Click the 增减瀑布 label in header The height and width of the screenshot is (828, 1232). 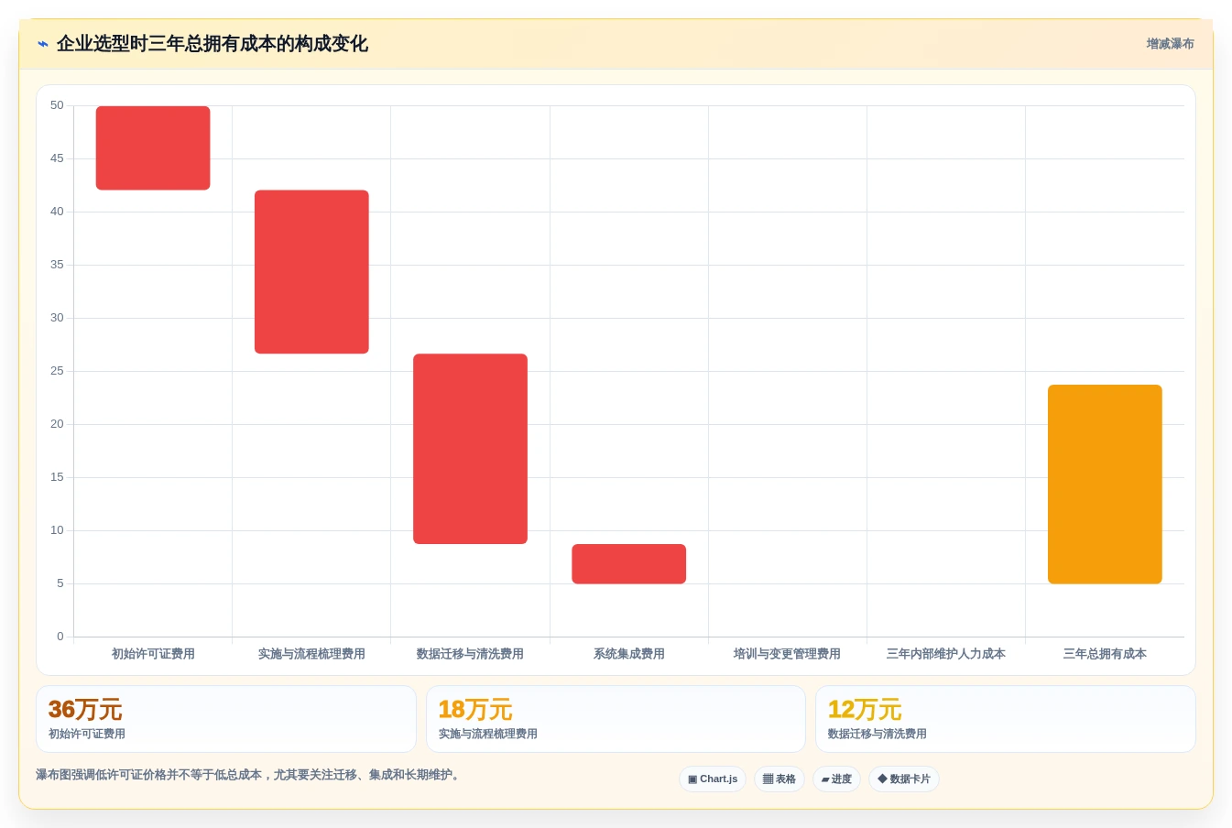pyautogui.click(x=1170, y=44)
